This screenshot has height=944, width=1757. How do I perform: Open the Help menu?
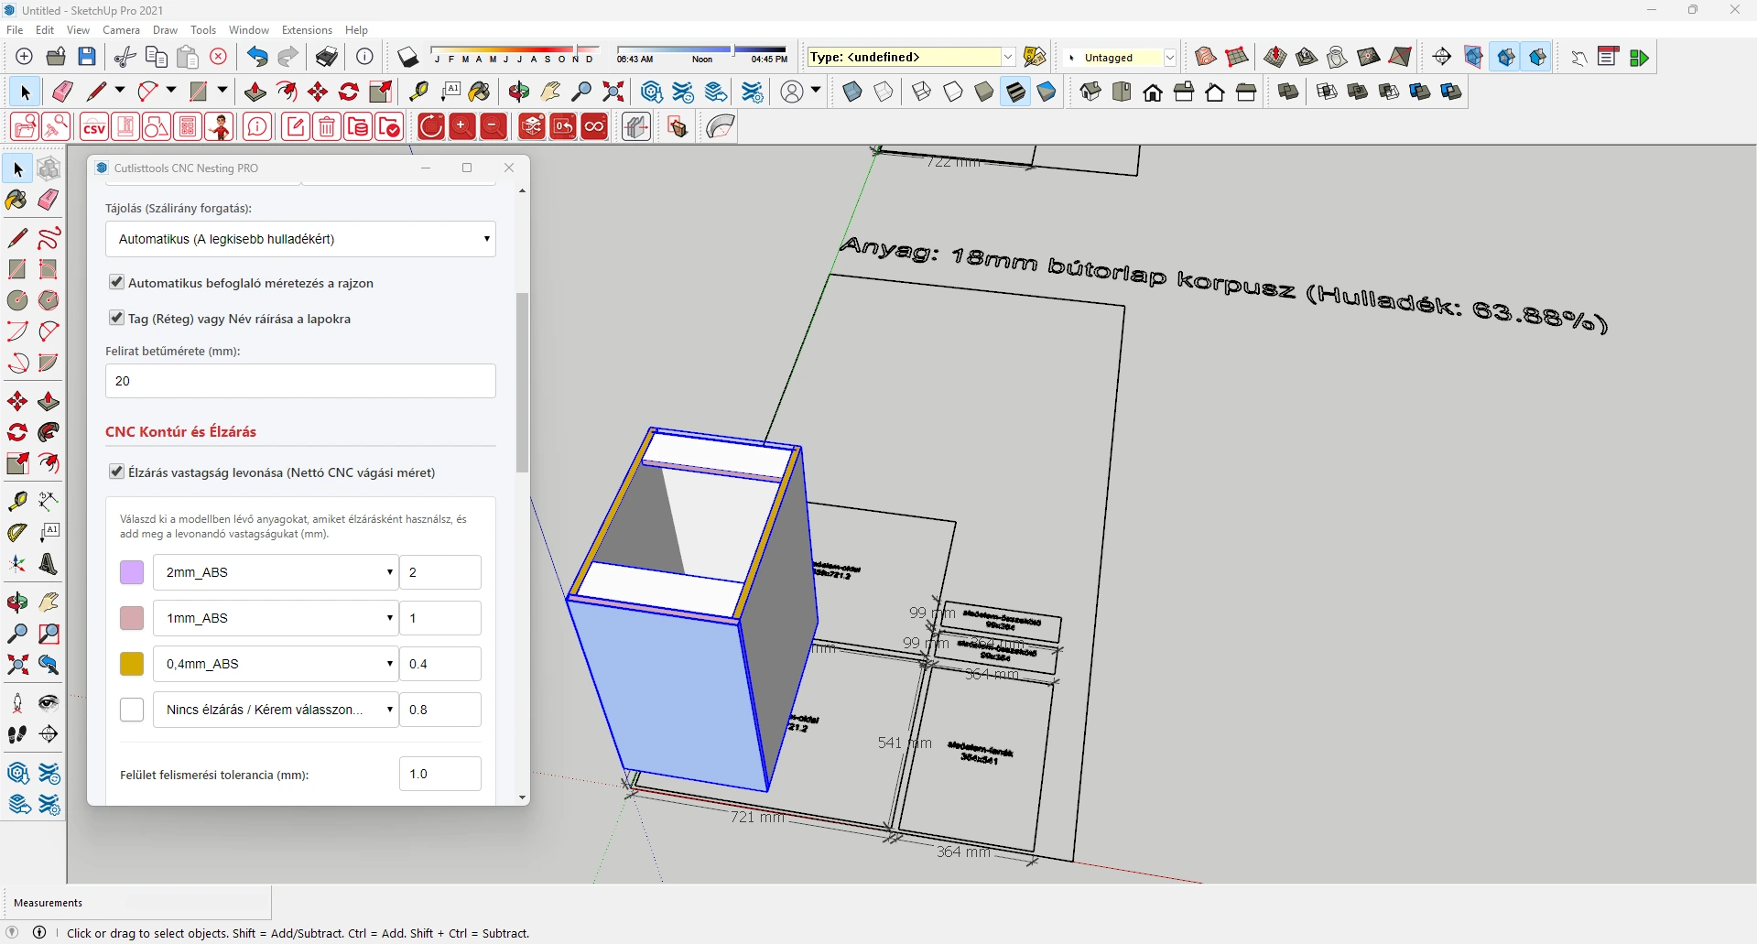coord(356,30)
